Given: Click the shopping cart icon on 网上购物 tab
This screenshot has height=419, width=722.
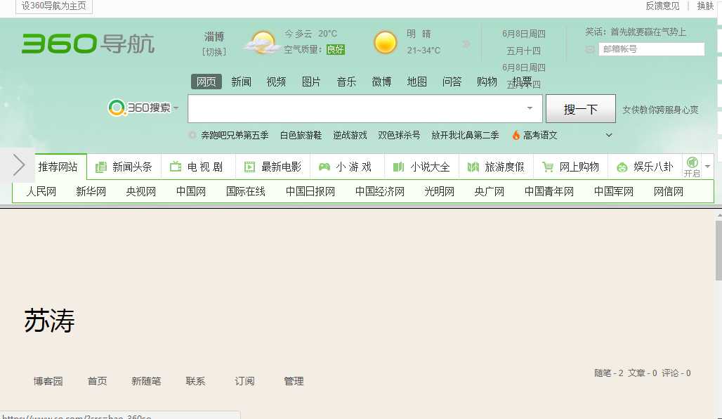Looking at the screenshot, I should tap(548, 167).
